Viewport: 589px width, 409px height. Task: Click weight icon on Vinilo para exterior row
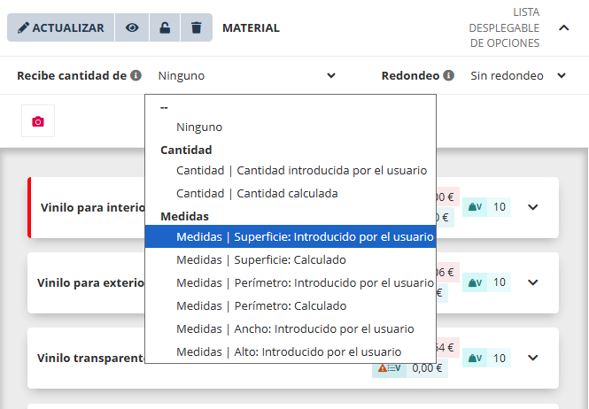point(475,282)
